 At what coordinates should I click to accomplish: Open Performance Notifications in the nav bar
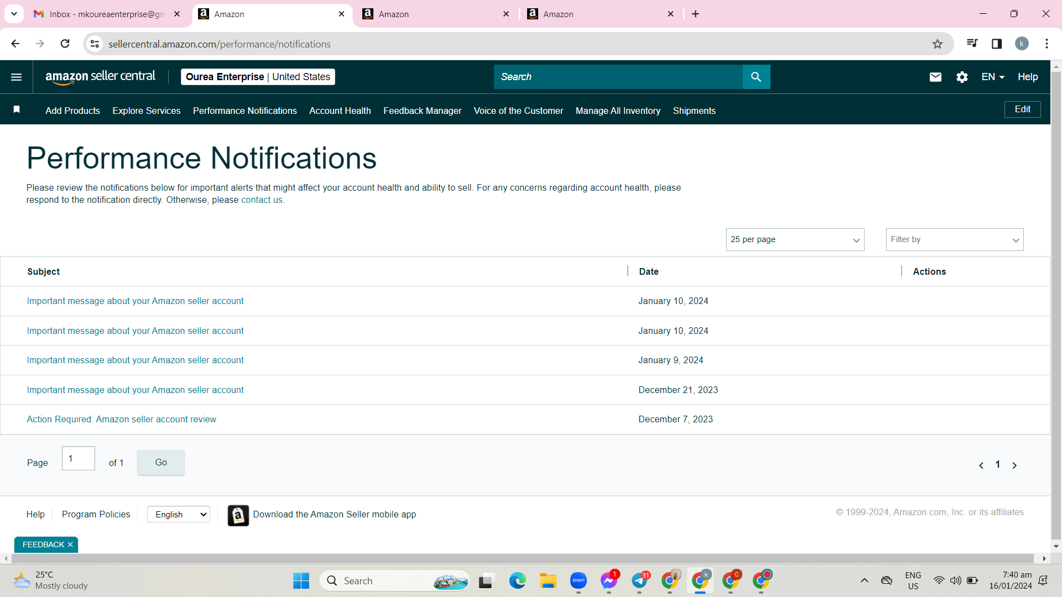pos(245,111)
